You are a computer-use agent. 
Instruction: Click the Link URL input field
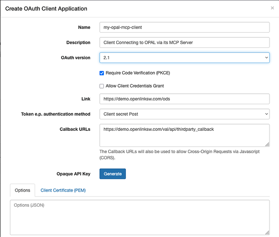coord(185,99)
